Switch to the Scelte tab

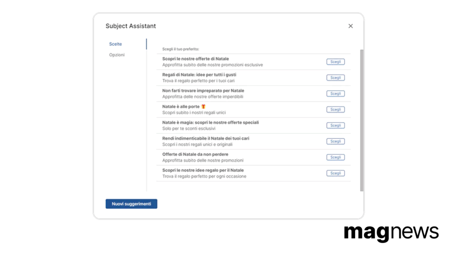tap(116, 44)
